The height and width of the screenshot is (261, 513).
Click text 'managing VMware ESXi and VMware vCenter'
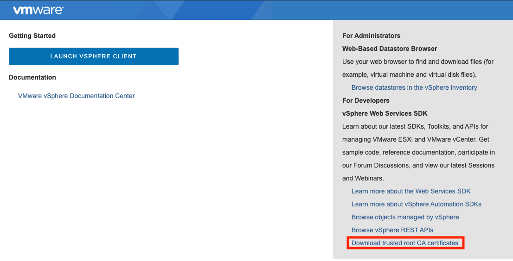pyautogui.click(x=410, y=139)
